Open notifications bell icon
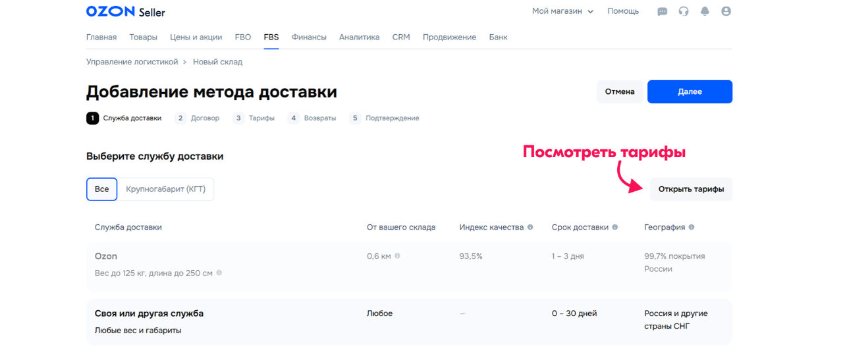Image resolution: width=843 pixels, height=349 pixels. (705, 11)
